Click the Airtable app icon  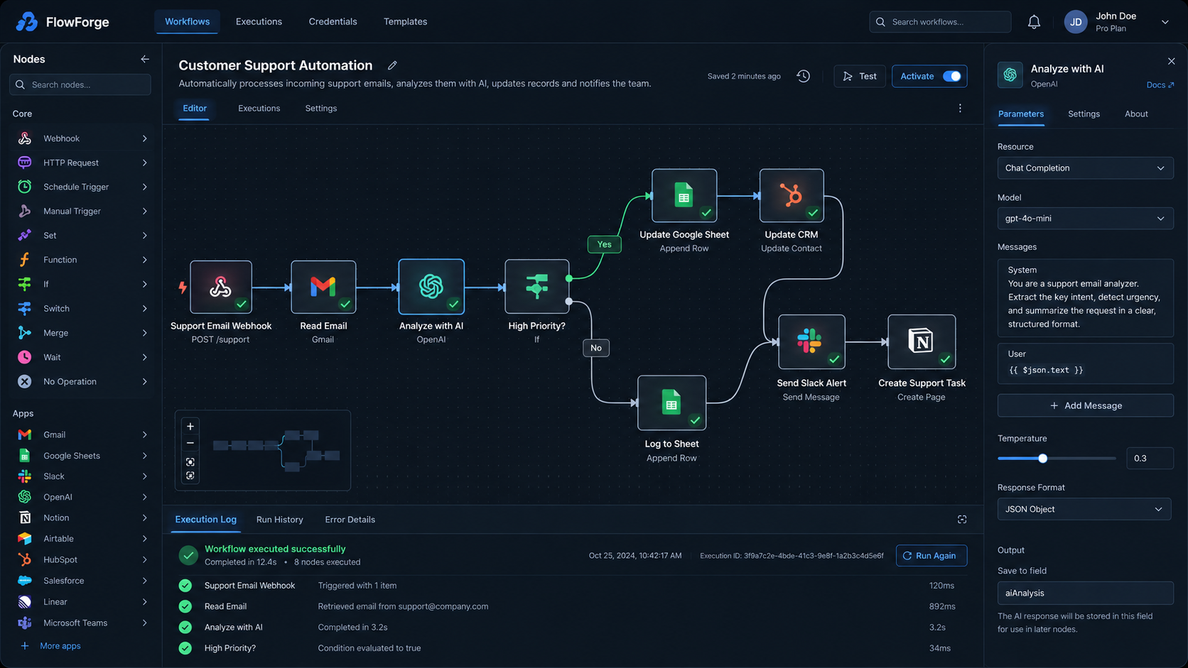25,539
